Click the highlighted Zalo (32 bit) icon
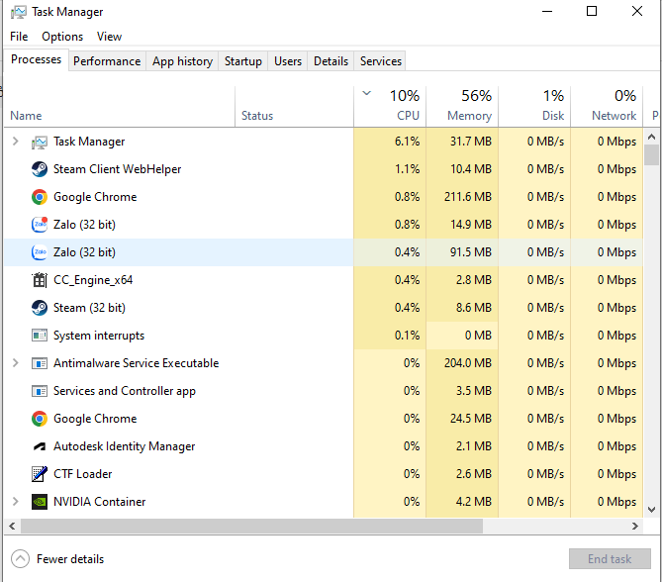This screenshot has height=582, width=662. pos(40,252)
